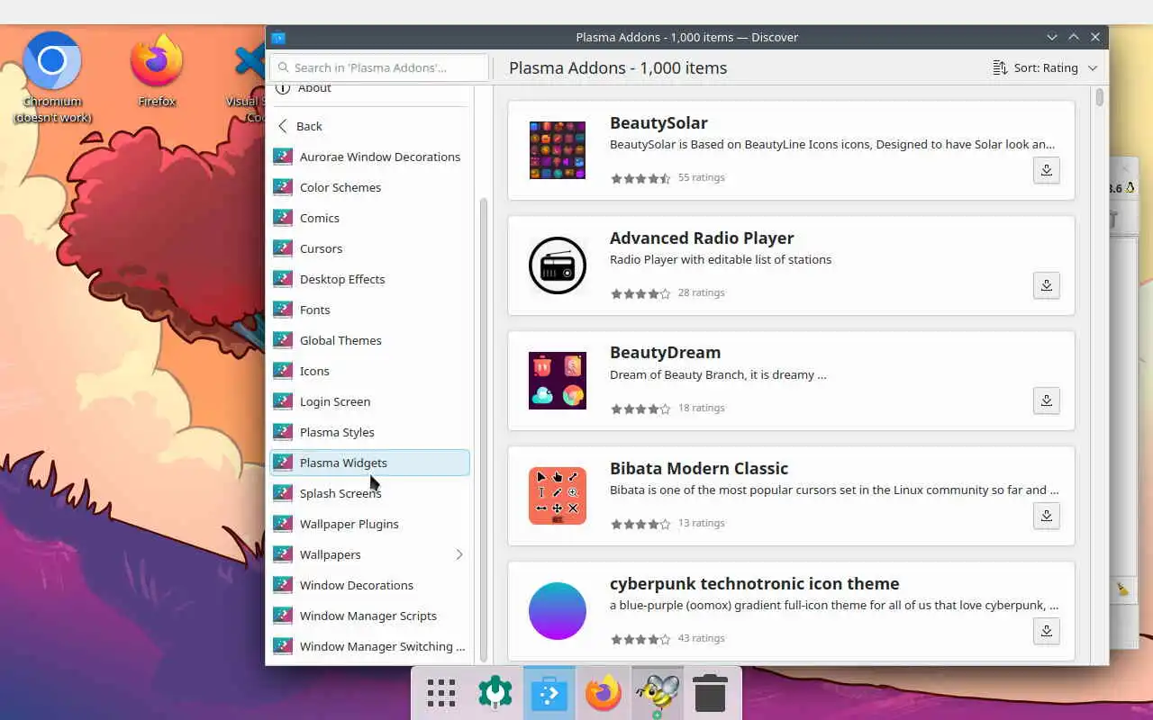Open the Icons category
This screenshot has height=720, width=1153.
pos(369,371)
